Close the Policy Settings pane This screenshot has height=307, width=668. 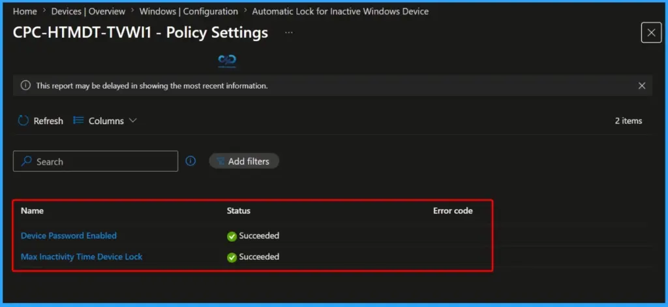[x=652, y=33]
